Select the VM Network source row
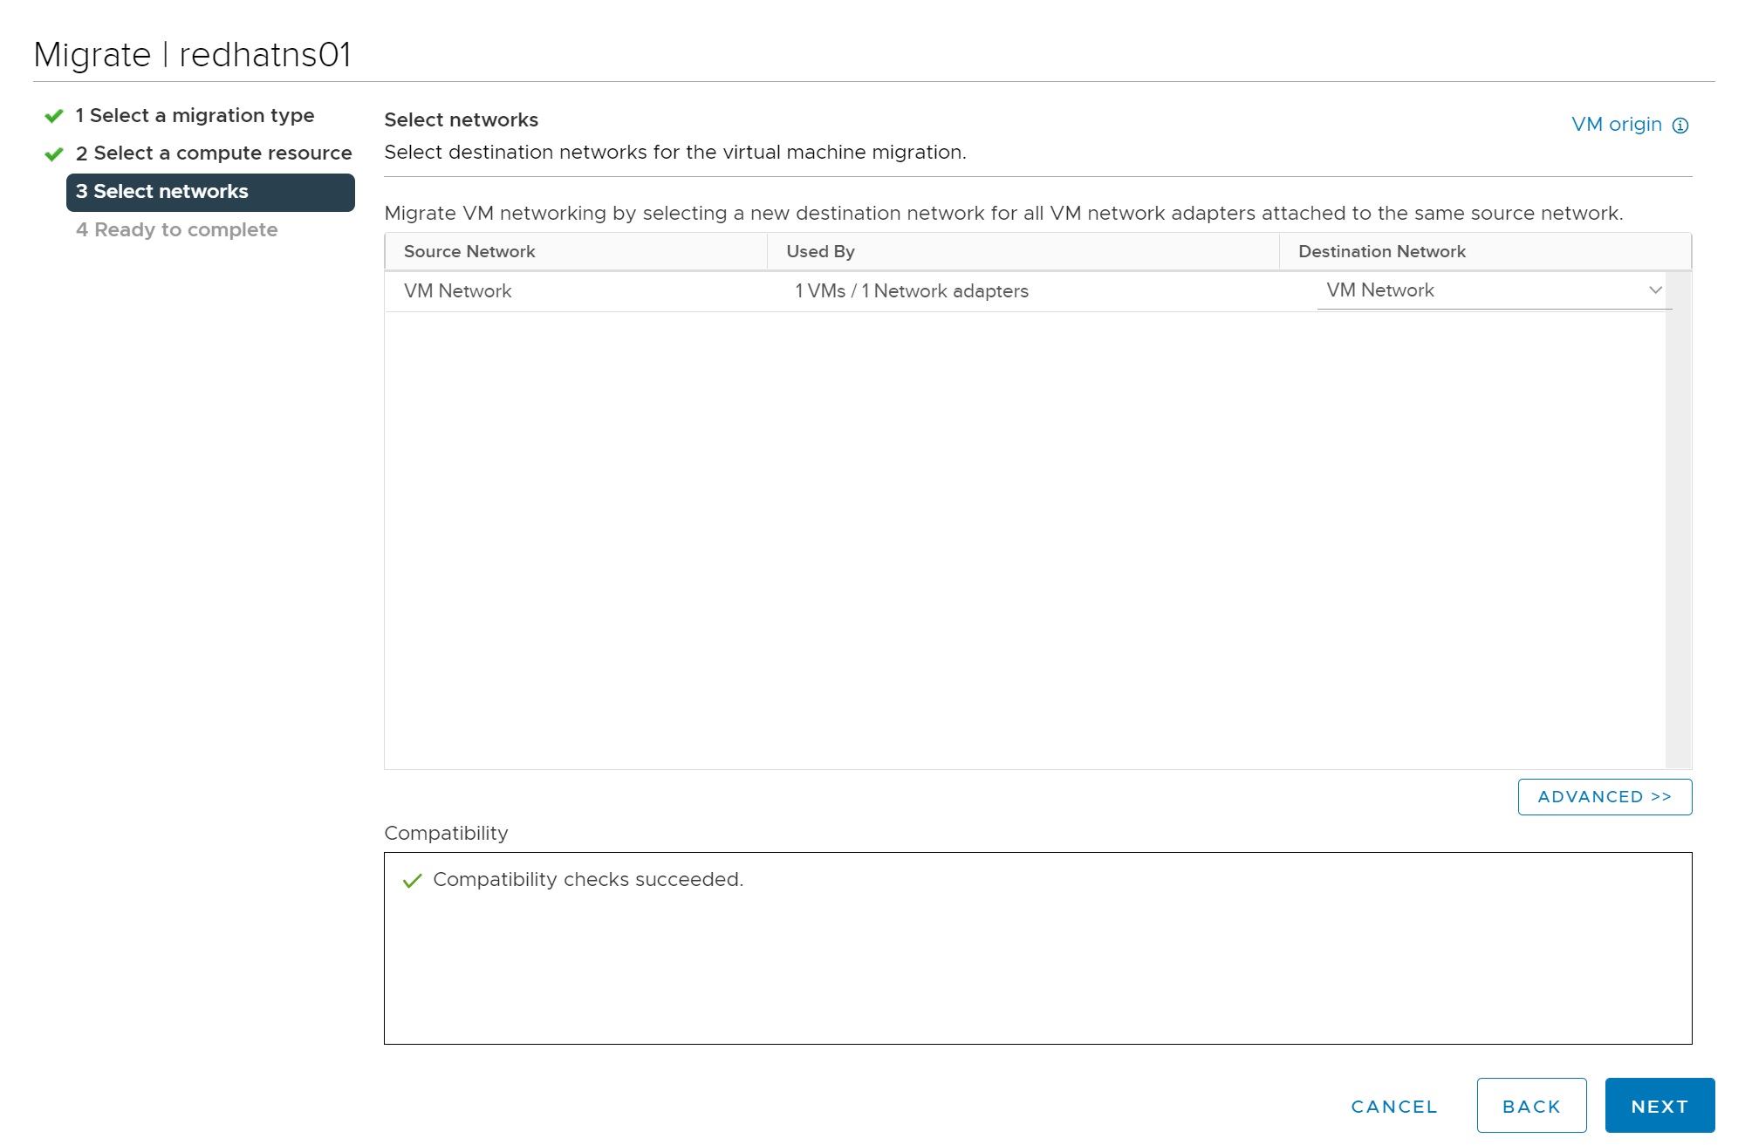 coord(458,291)
